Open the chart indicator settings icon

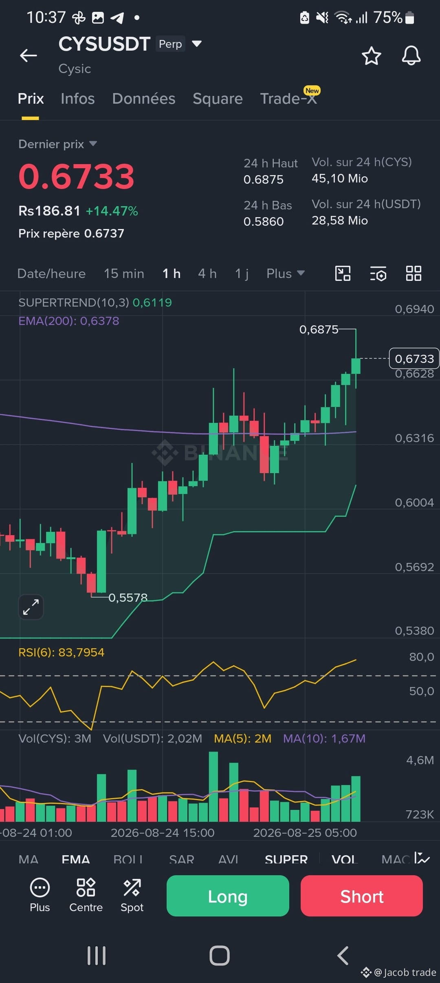pos(378,274)
